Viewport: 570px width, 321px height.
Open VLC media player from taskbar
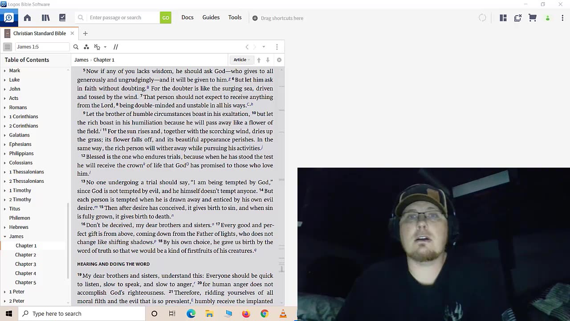coord(283,314)
